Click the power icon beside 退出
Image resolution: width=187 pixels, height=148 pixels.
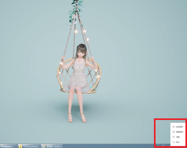point(173,142)
